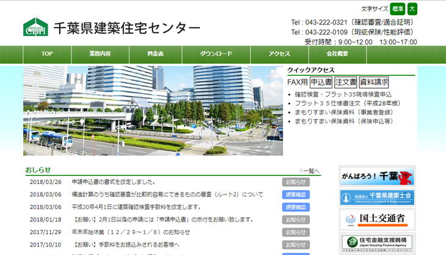The image size is (446, 255).
Task: Set text size to 標準
Action: coord(398,9)
